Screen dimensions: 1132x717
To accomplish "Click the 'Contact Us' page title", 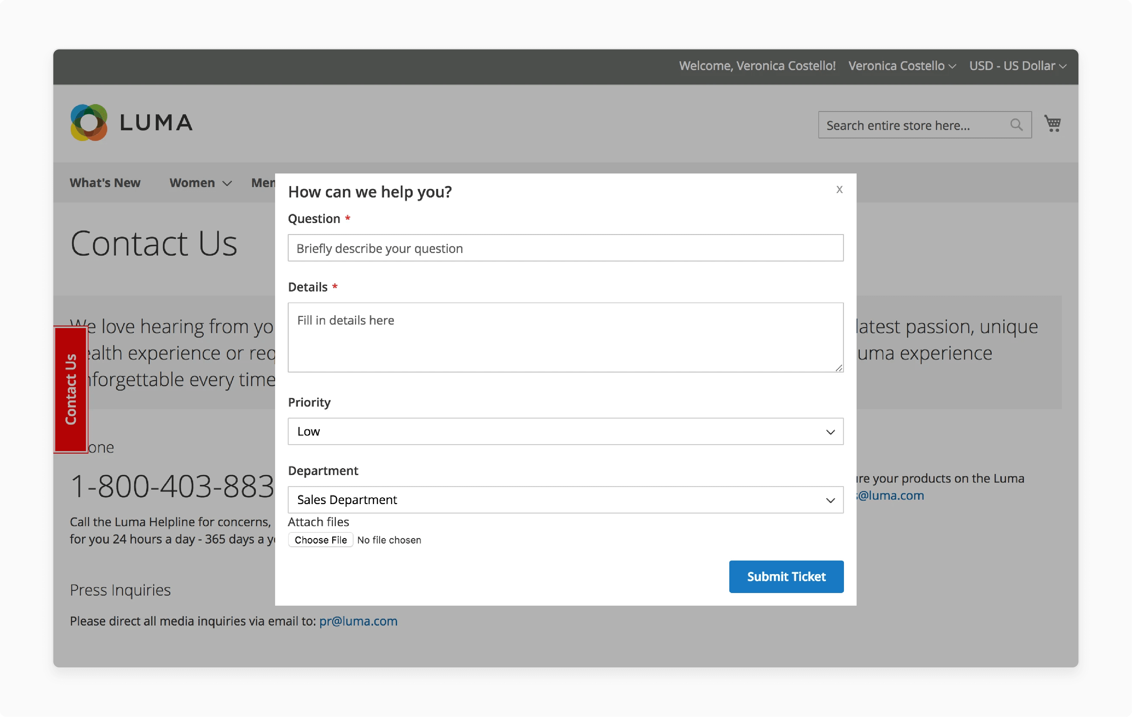I will point(154,243).
